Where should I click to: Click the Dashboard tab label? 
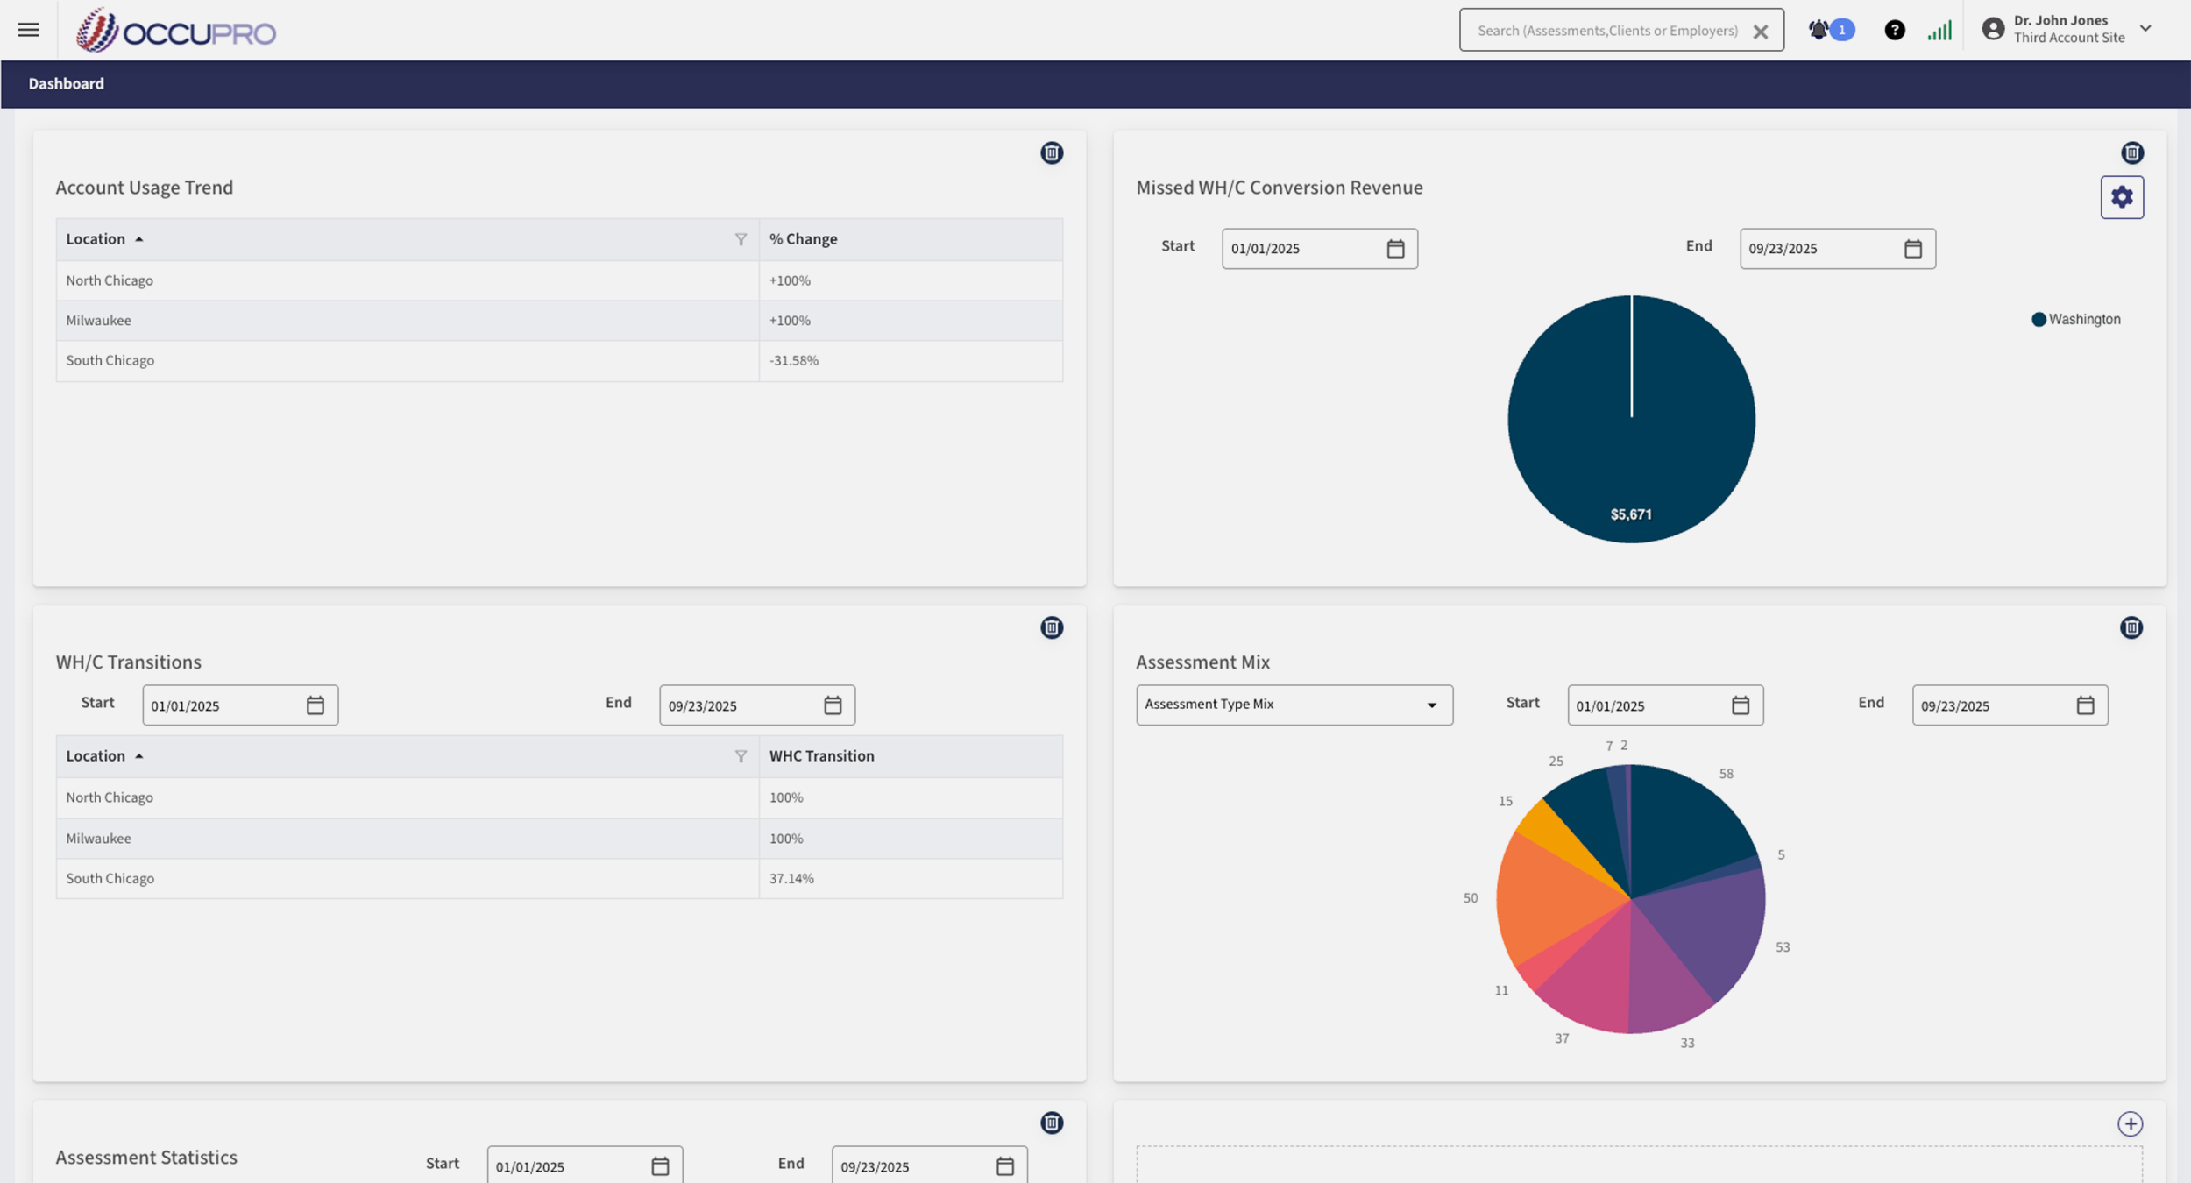tap(66, 84)
